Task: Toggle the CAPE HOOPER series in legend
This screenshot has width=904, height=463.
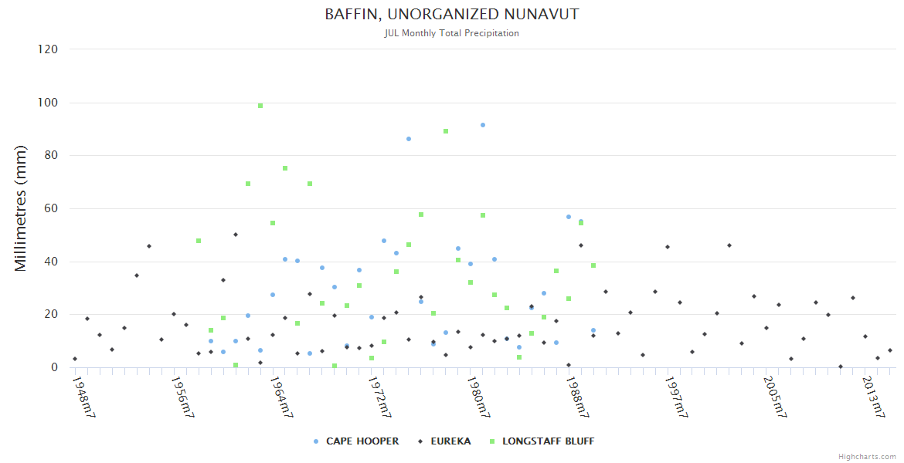Action: [x=362, y=441]
